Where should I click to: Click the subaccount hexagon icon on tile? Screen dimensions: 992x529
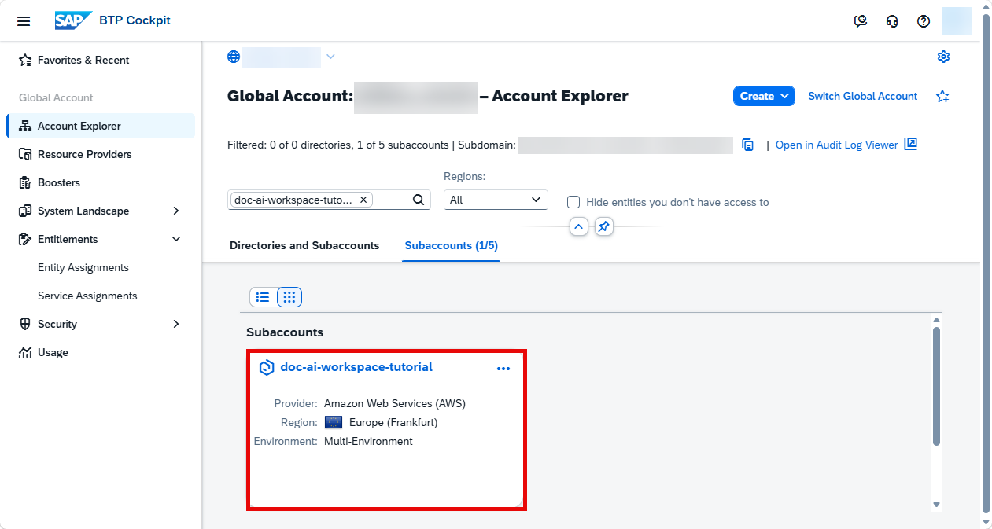[267, 367]
